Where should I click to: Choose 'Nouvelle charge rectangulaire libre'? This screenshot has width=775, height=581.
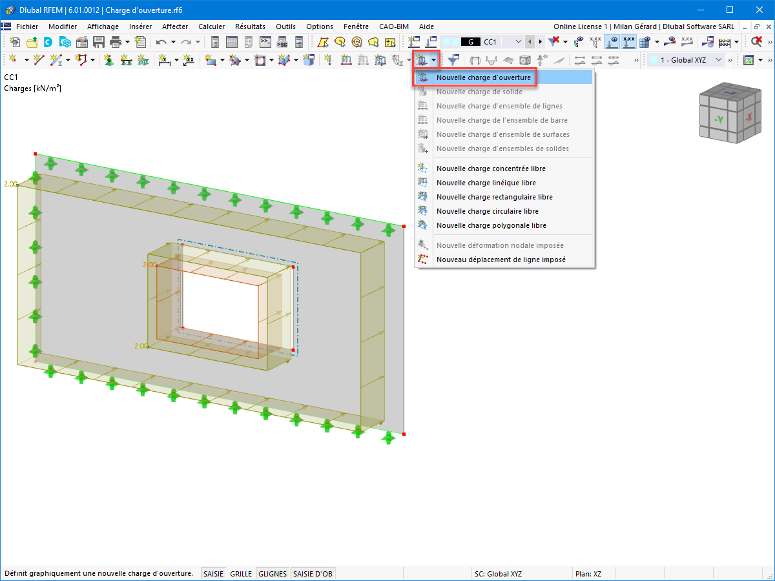click(504, 197)
